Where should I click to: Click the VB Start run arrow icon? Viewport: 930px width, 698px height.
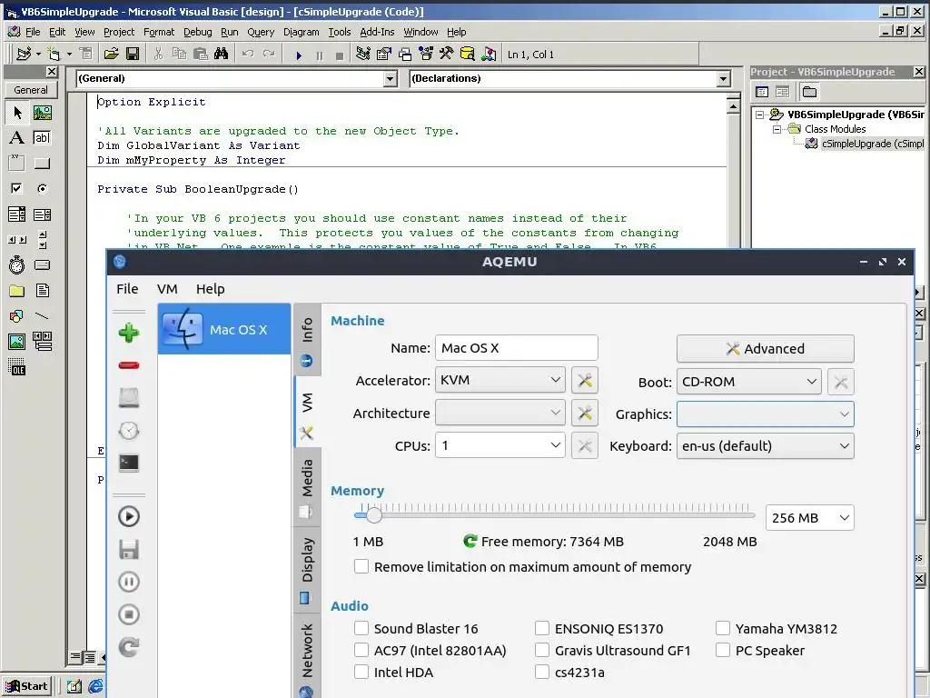298,55
